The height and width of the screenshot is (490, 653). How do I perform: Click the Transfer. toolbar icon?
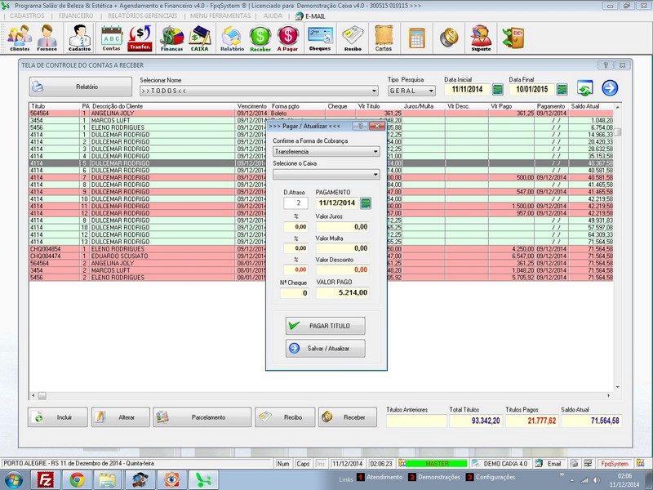click(140, 38)
